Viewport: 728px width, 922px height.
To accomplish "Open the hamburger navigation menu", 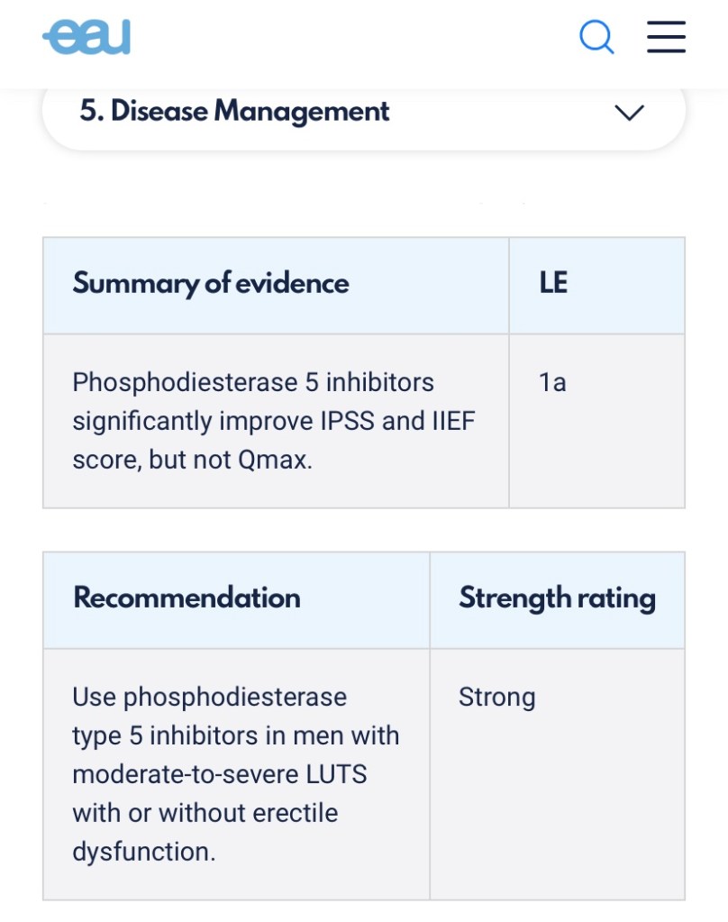I will tap(667, 38).
